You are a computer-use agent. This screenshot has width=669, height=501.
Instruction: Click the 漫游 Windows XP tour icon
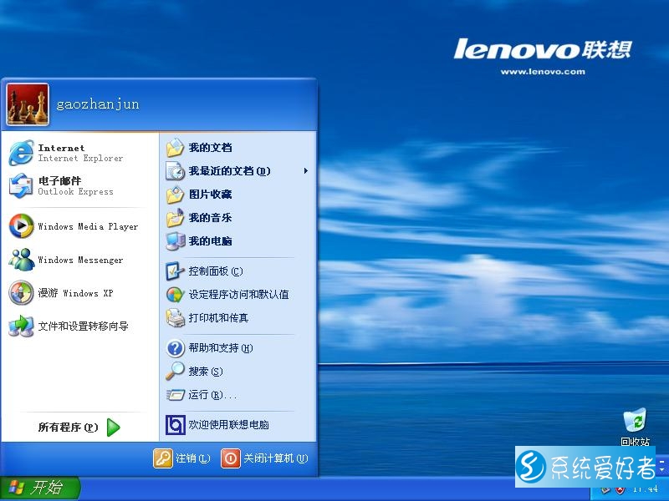(21, 293)
